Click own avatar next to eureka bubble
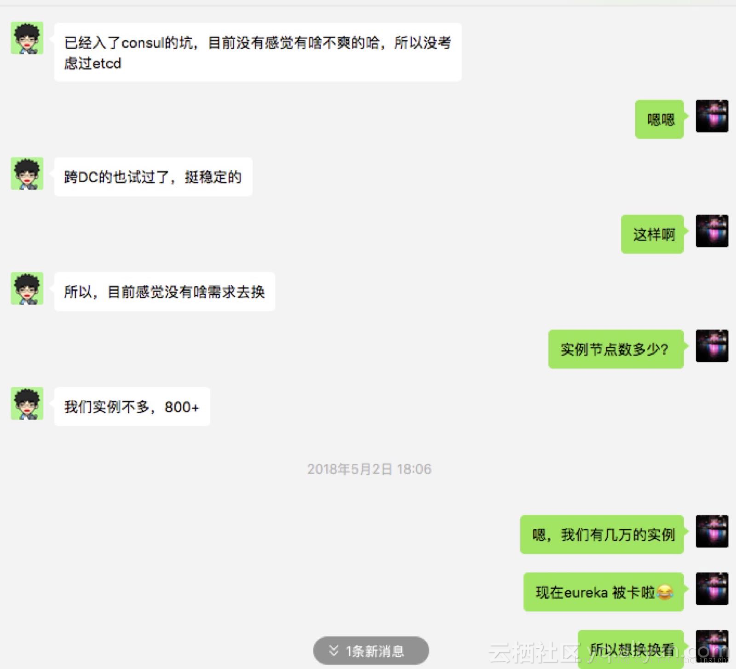The image size is (736, 669). (x=712, y=588)
